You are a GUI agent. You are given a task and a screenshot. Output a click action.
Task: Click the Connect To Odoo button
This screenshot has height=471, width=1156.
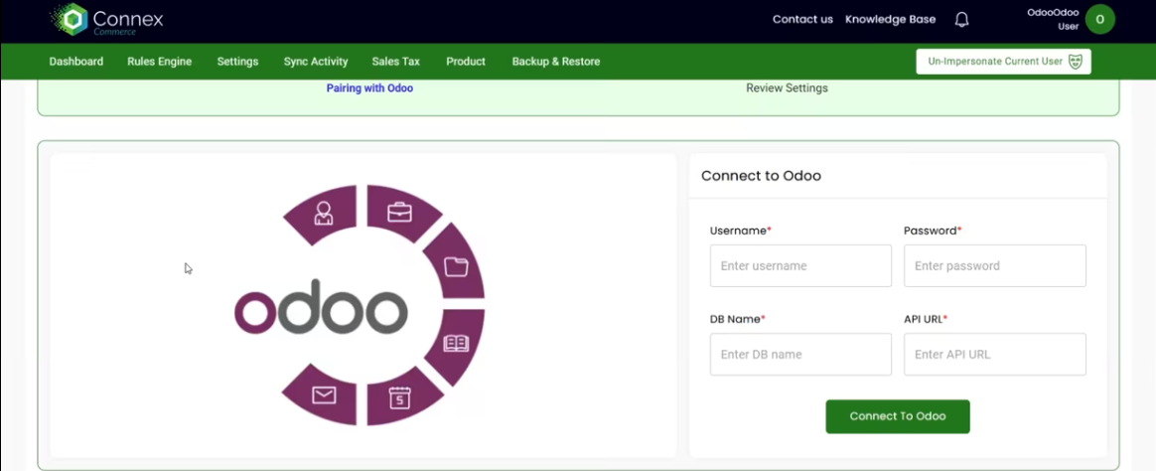tap(897, 416)
